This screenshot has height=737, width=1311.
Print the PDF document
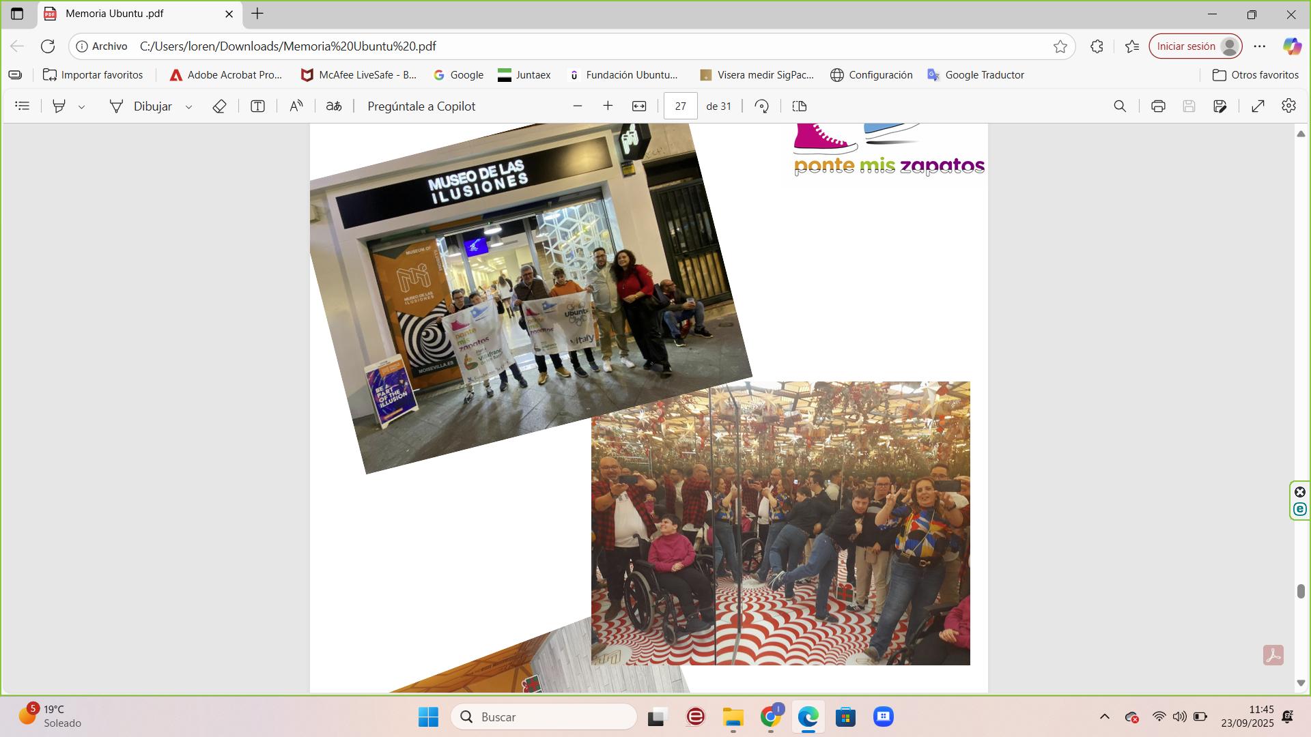pos(1158,106)
